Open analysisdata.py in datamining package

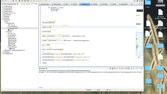pyautogui.click(x=14, y=27)
